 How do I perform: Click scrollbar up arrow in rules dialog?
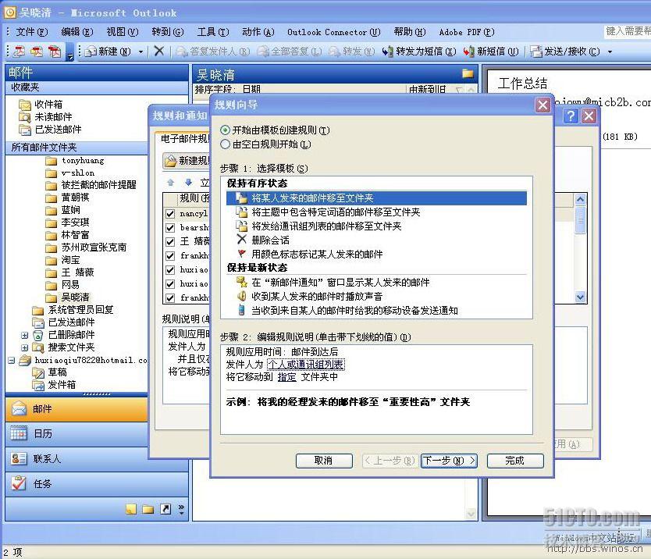580,199
